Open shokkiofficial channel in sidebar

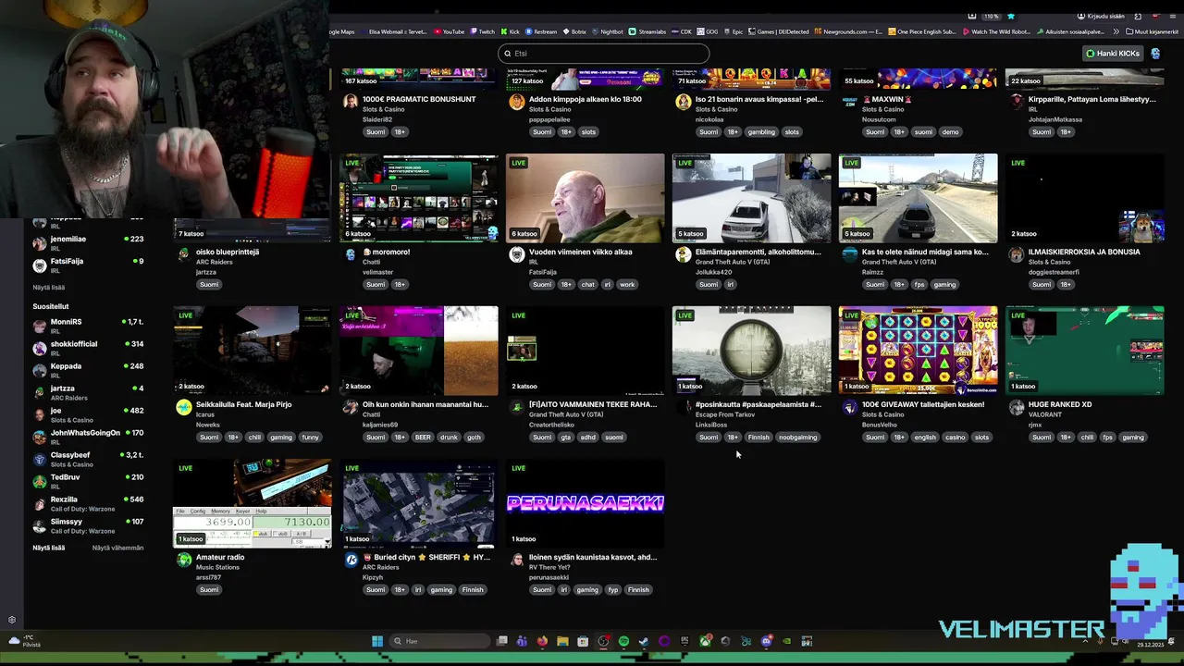pyautogui.click(x=89, y=348)
